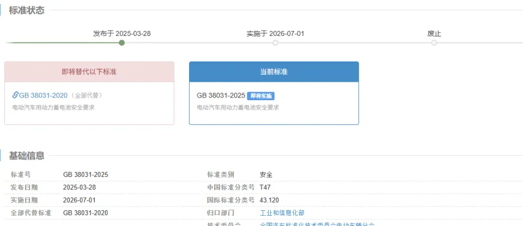Click the 标准状态 section heading

pos(26,10)
